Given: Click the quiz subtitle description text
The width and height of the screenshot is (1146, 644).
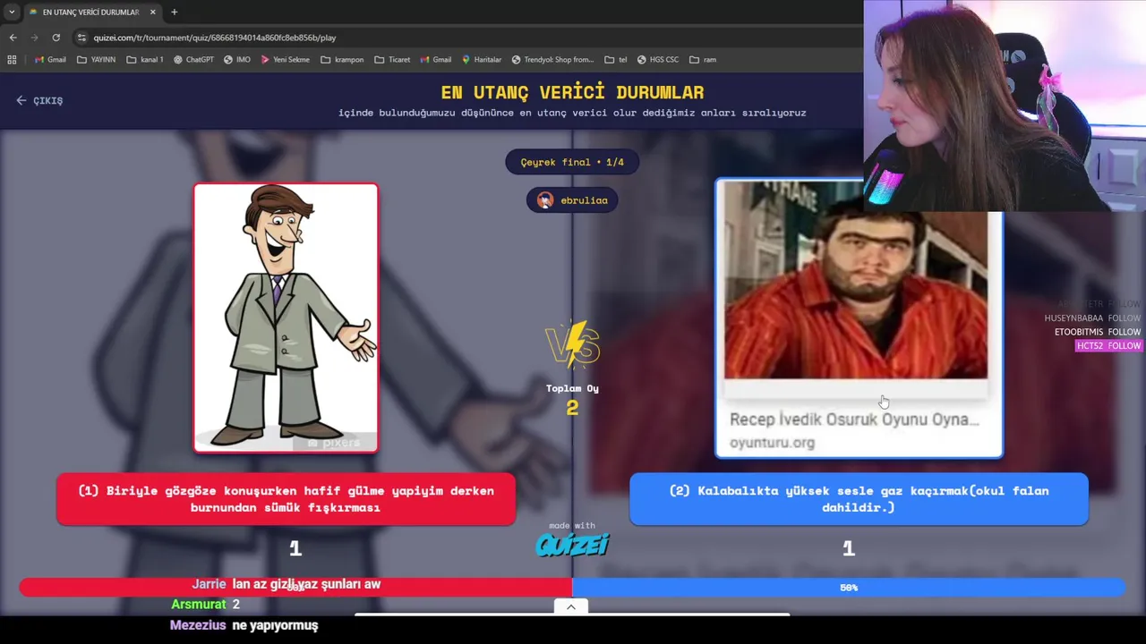Looking at the screenshot, I should tap(572, 113).
